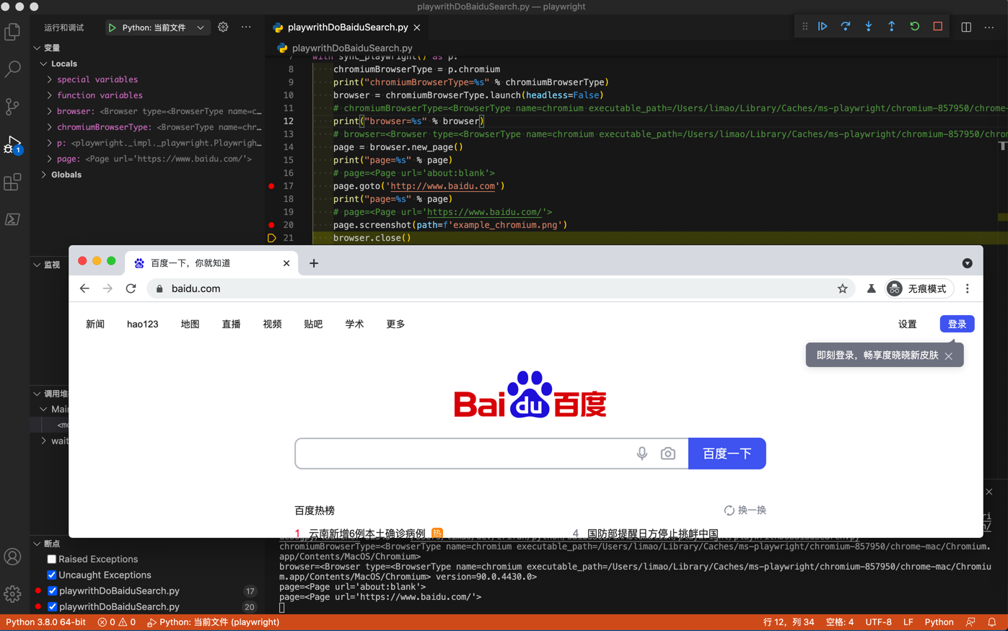Open the Manage gear in activity bar
The width and height of the screenshot is (1008, 631).
click(x=12, y=594)
